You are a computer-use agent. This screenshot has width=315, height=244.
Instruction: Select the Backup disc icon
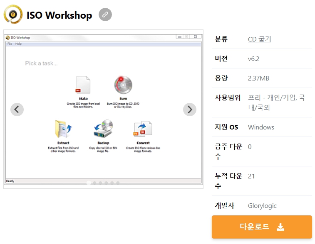click(x=103, y=129)
